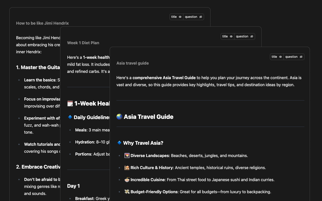Toggle question visibility on Week 1 Diet Plan card
322x201 pixels.
click(x=245, y=36)
